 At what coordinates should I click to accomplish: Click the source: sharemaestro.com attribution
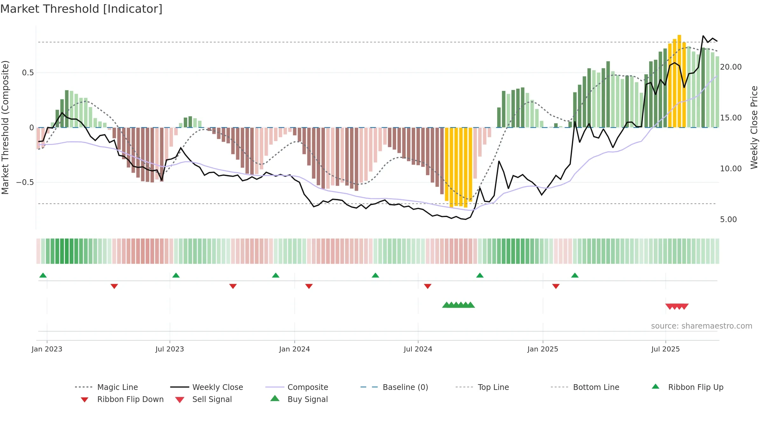click(702, 326)
